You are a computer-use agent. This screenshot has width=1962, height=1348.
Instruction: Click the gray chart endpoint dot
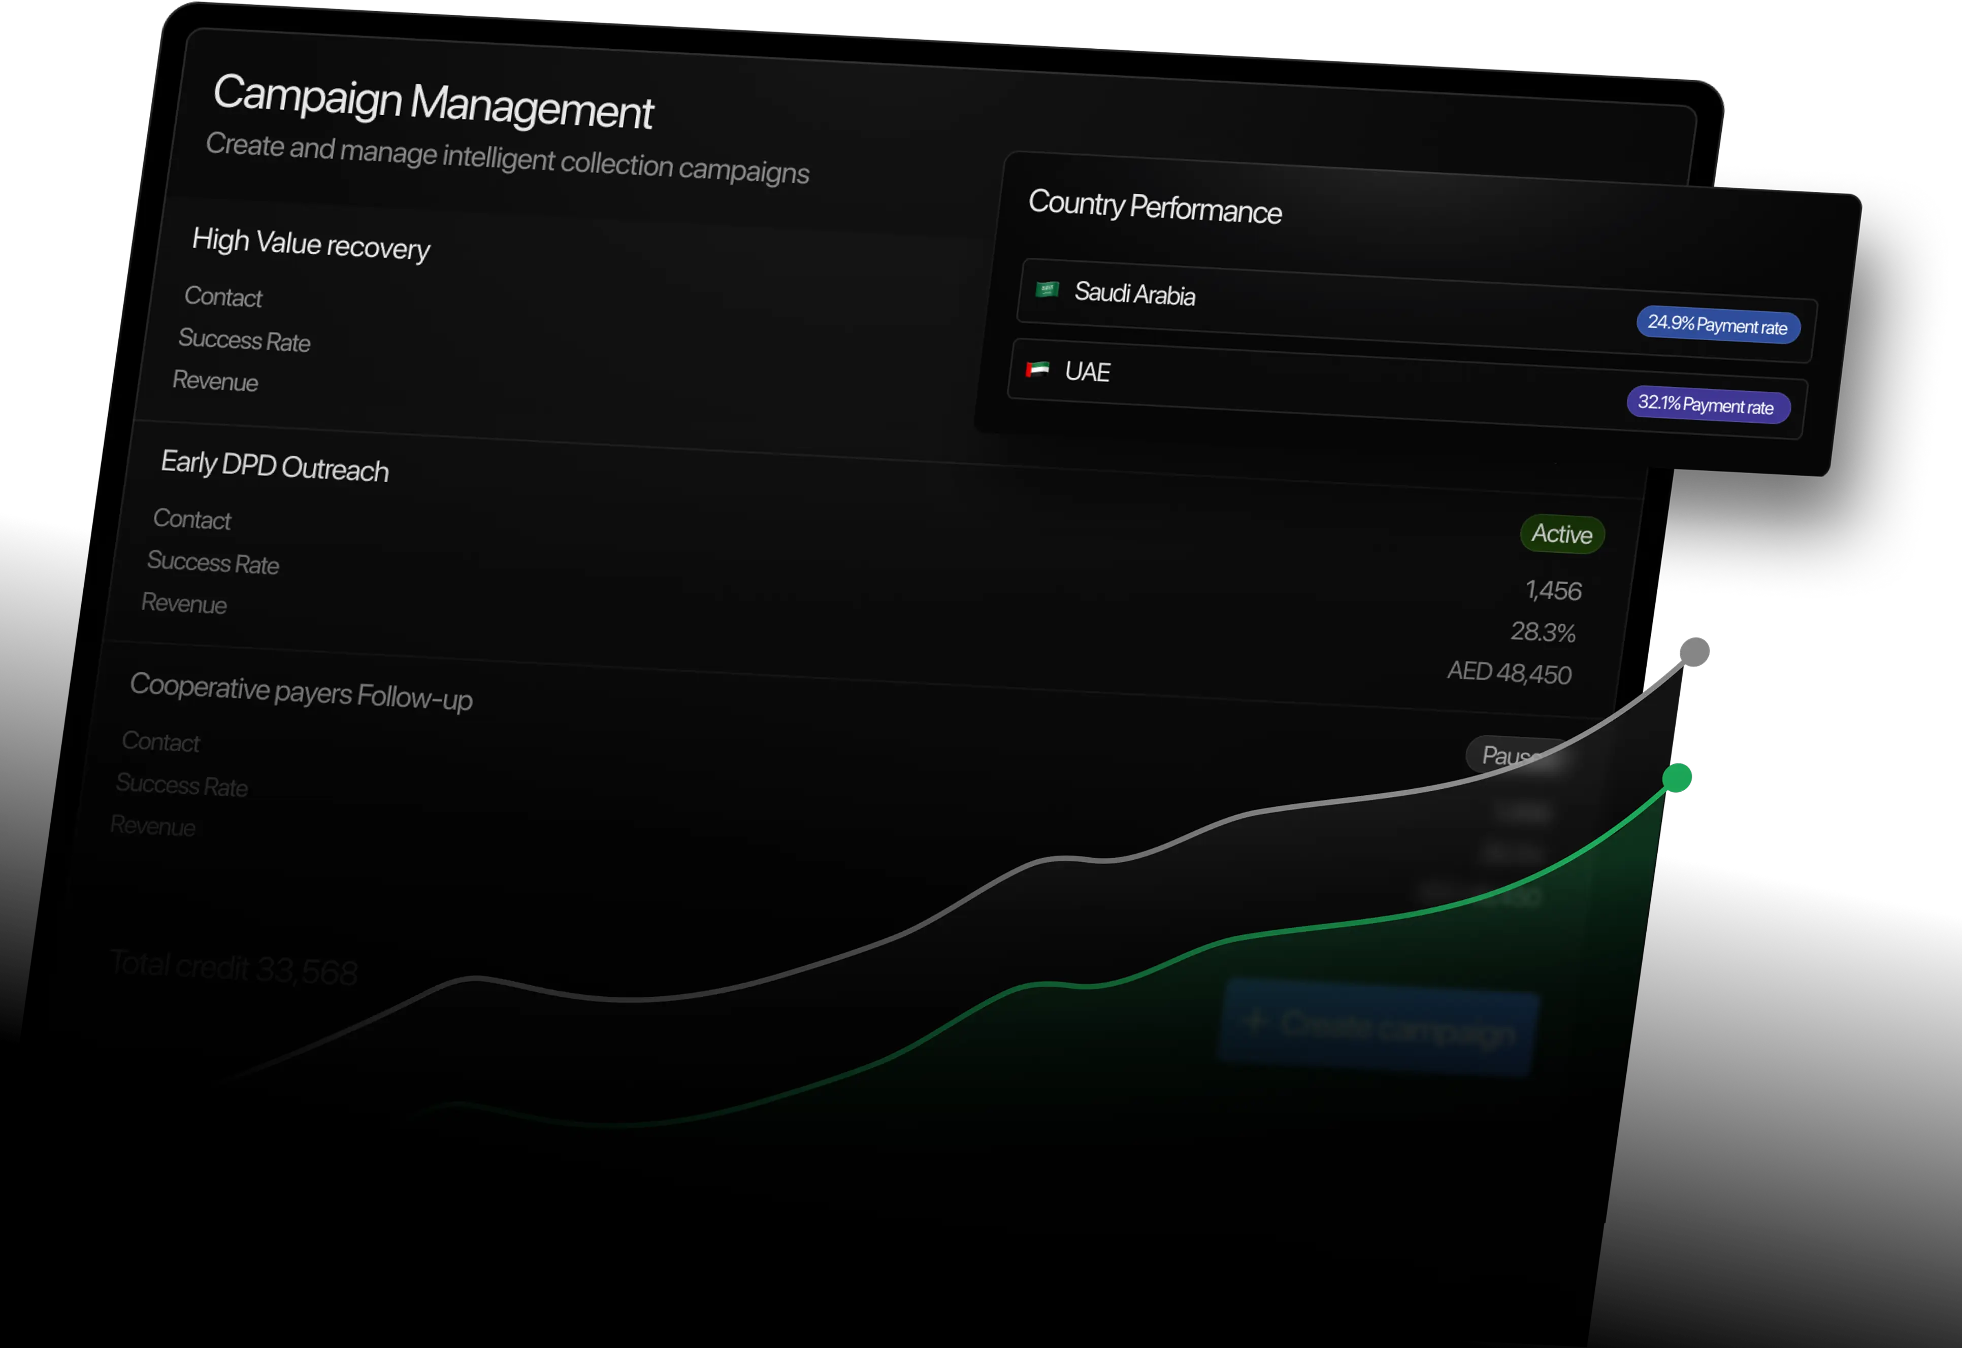pyautogui.click(x=1693, y=652)
